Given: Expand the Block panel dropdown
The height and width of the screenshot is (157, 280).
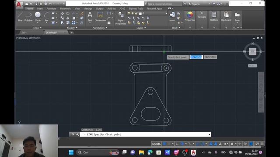Looking at the screenshot, I should [176, 28].
